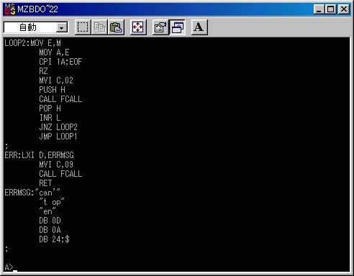Click the CALL FCALL line under PUSH H
This screenshot has height=276, width=354.
pos(60,99)
